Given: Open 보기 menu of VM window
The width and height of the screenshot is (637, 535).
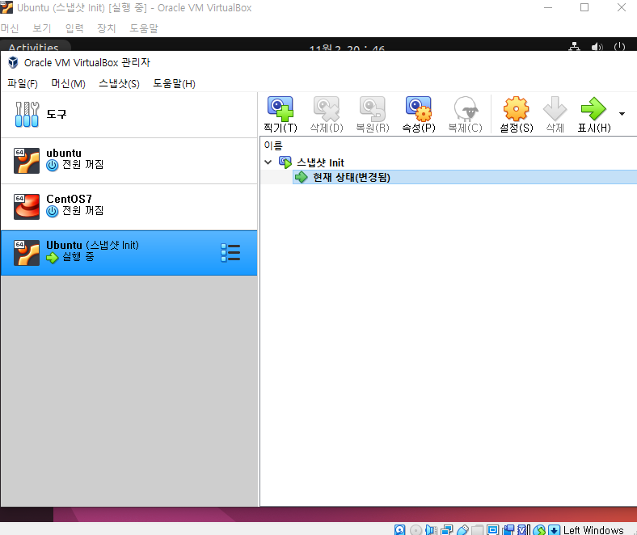Looking at the screenshot, I should click(42, 28).
